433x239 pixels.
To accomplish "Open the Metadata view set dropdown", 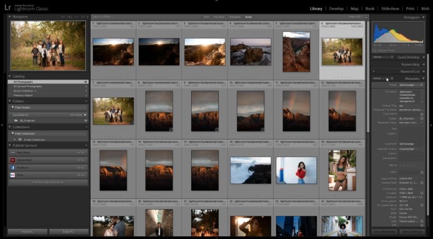I will pos(383,79).
